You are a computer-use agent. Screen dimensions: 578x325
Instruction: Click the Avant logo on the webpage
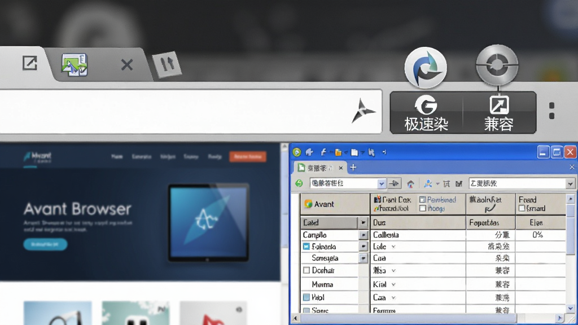pos(38,157)
